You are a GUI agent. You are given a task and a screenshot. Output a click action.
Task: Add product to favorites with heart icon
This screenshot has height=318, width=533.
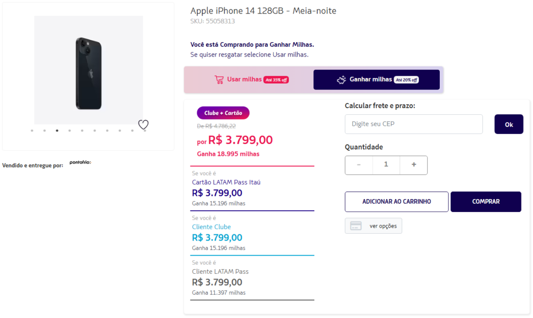point(144,125)
